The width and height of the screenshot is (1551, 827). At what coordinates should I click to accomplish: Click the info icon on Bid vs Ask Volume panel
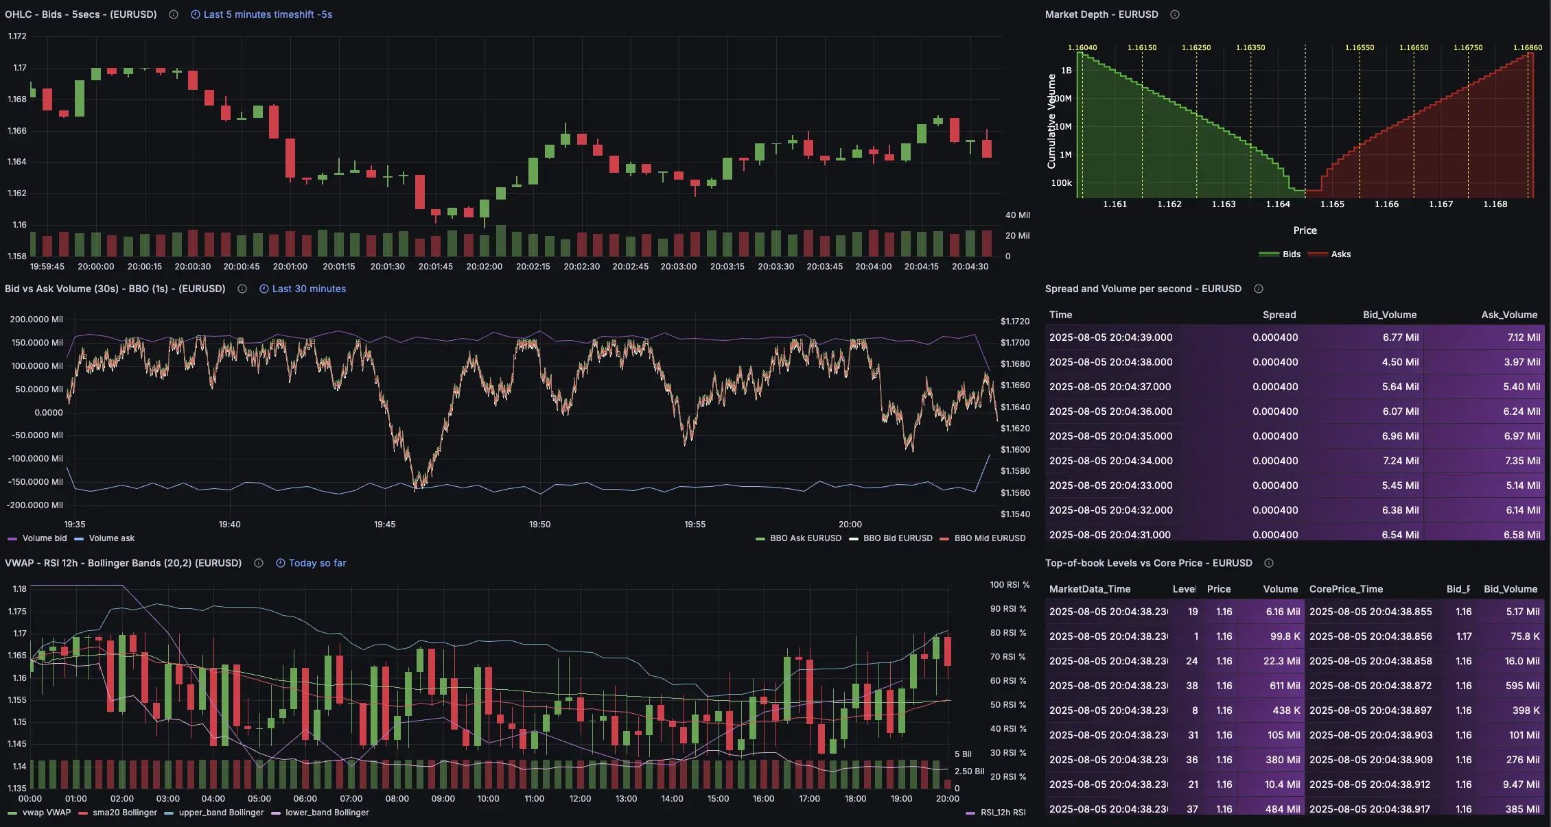(242, 289)
